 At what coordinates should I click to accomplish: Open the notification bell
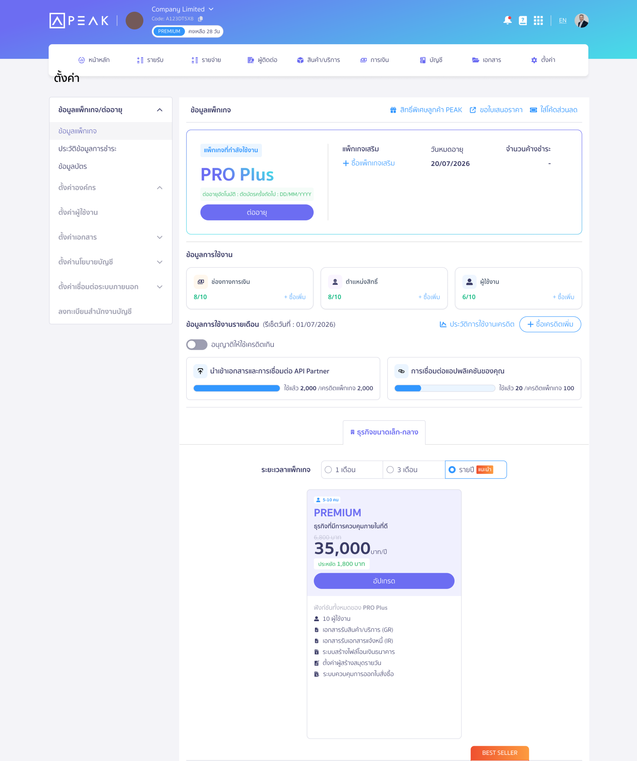point(507,20)
